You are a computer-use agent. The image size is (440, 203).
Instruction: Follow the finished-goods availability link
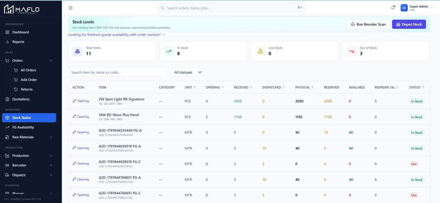[117, 35]
